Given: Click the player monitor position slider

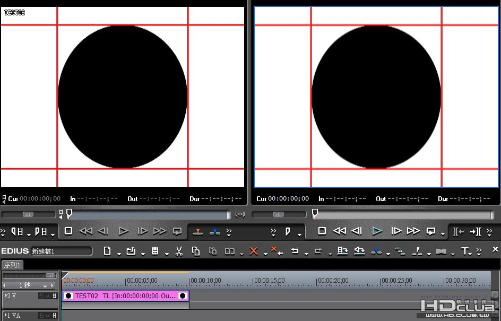Looking at the screenshot, I should pos(149,214).
